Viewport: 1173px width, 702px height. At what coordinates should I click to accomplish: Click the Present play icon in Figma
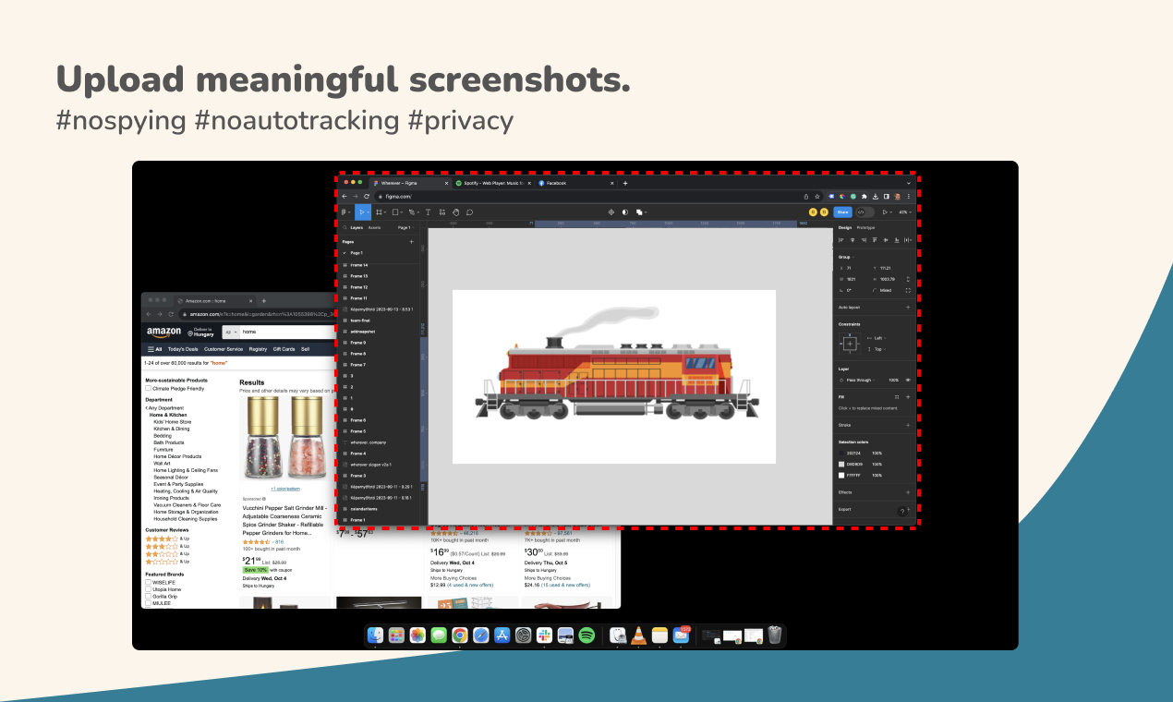(885, 212)
